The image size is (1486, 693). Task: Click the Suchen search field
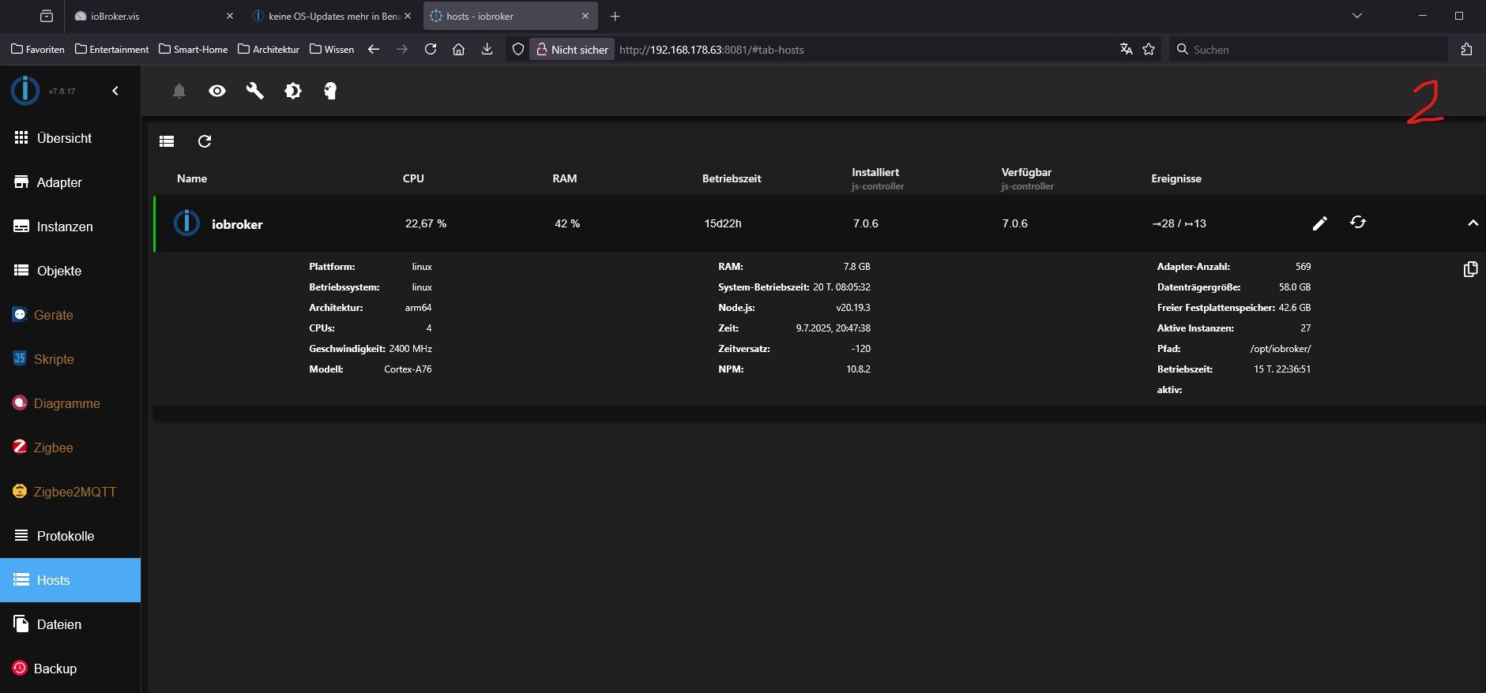[x=1307, y=49]
